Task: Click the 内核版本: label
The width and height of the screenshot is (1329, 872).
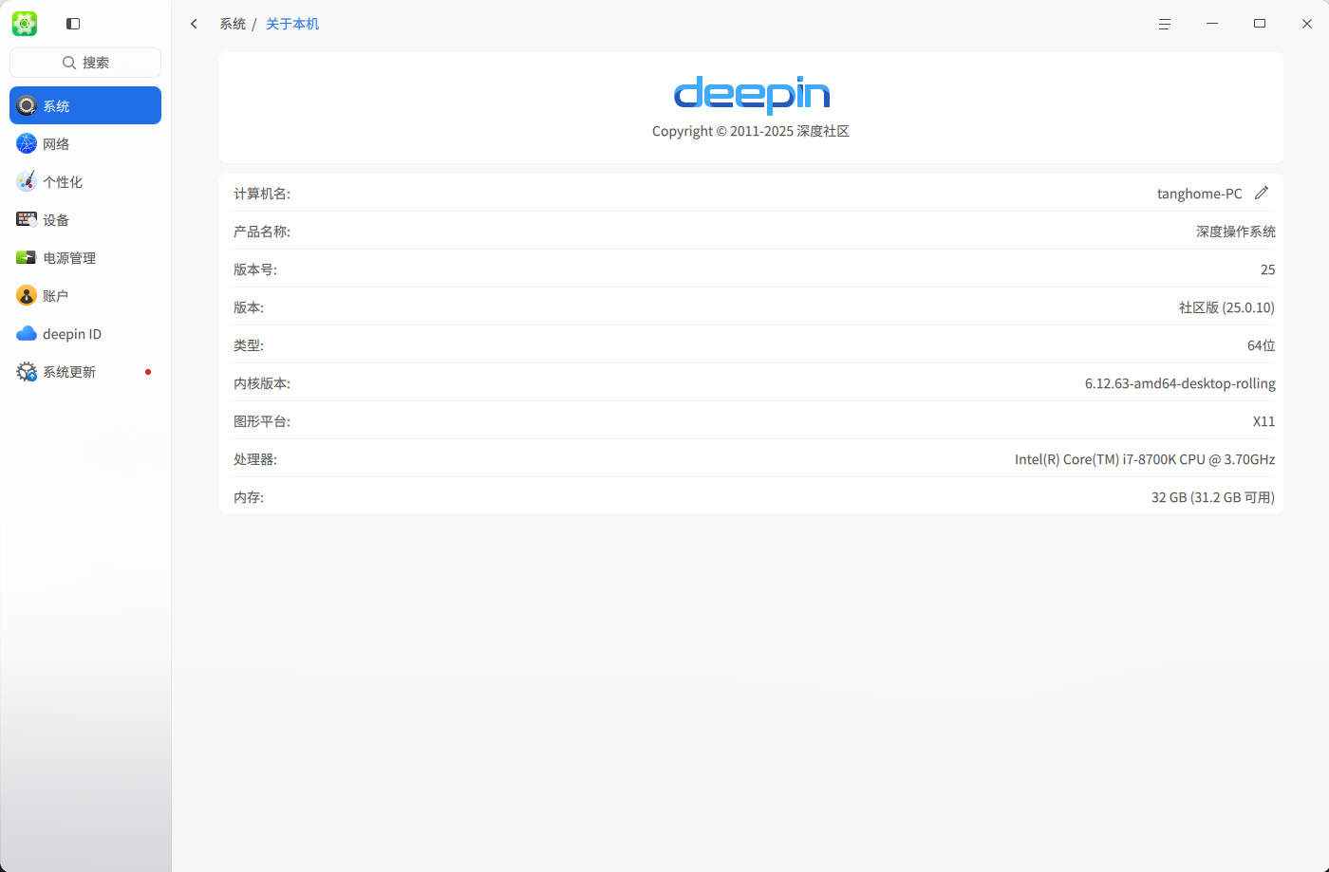Action: click(x=262, y=383)
